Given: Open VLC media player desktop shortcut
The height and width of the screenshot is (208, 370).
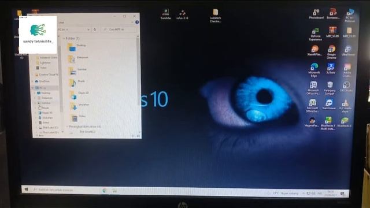Looking at the screenshot, I should click(345, 106).
